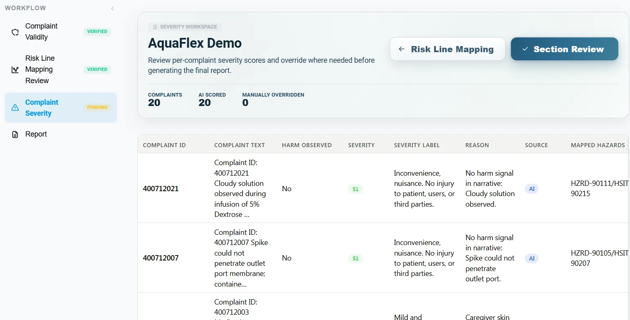The image size is (630, 320).
Task: Click the reason 'Spike could not penetrate outlet port.' cell
Action: pyautogui.click(x=490, y=258)
